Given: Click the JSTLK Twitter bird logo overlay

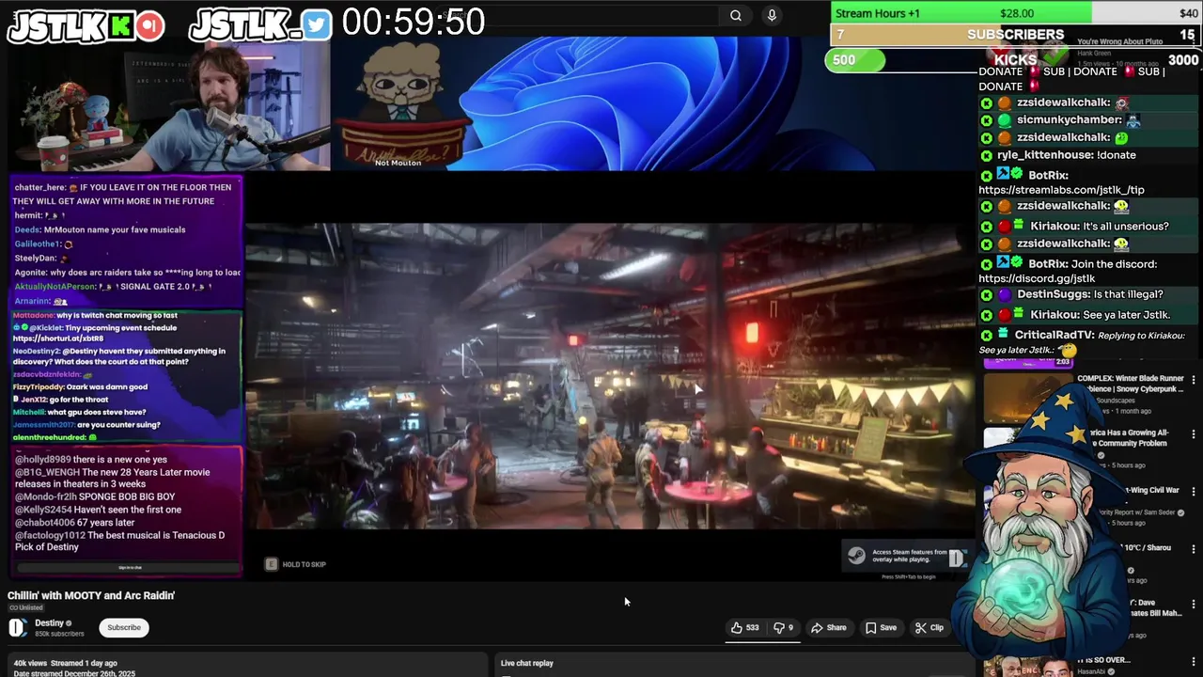Looking at the screenshot, I should [x=260, y=25].
